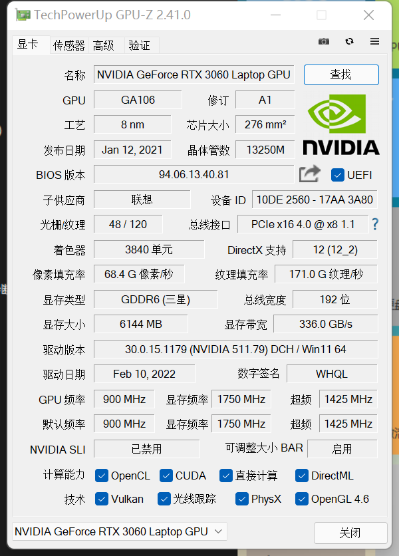
Task: Click the refresh icon in GPU-Z
Action: tap(349, 41)
